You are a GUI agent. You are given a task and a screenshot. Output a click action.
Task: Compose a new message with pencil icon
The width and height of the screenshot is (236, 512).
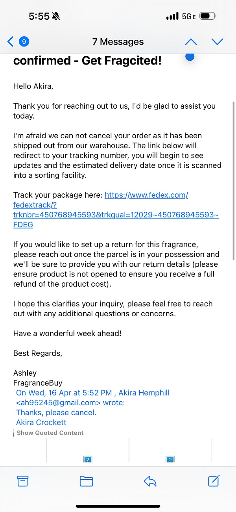(x=213, y=481)
